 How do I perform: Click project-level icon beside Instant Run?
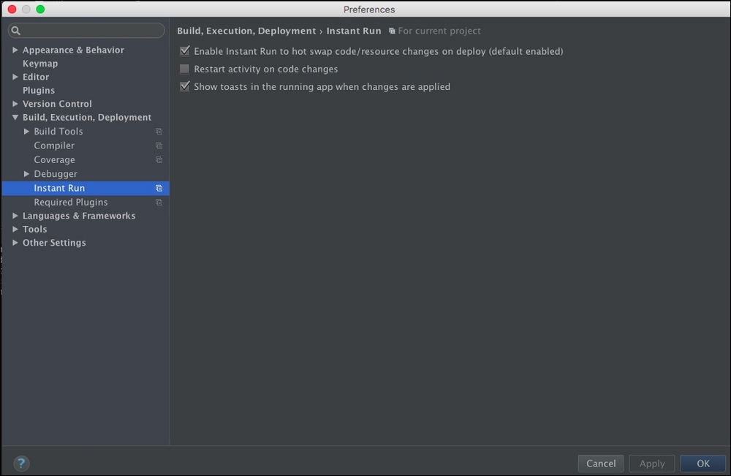point(159,189)
